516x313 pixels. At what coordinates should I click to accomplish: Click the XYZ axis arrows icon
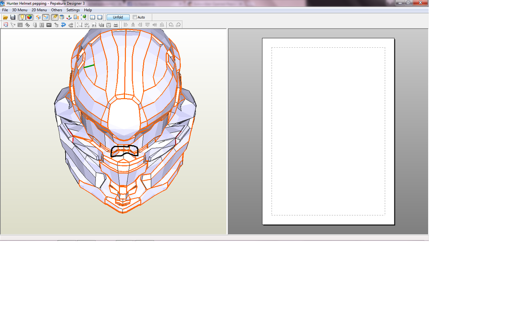click(x=69, y=17)
